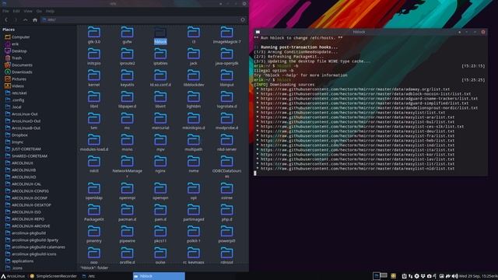Open the File menu

[x=5, y=11]
